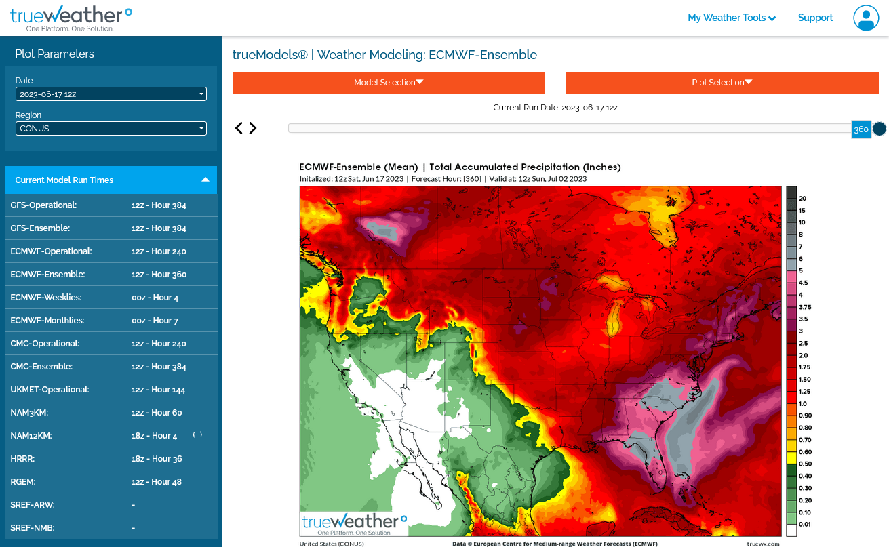Click the 18z - Hour 36 value for HRRR

pyautogui.click(x=157, y=459)
